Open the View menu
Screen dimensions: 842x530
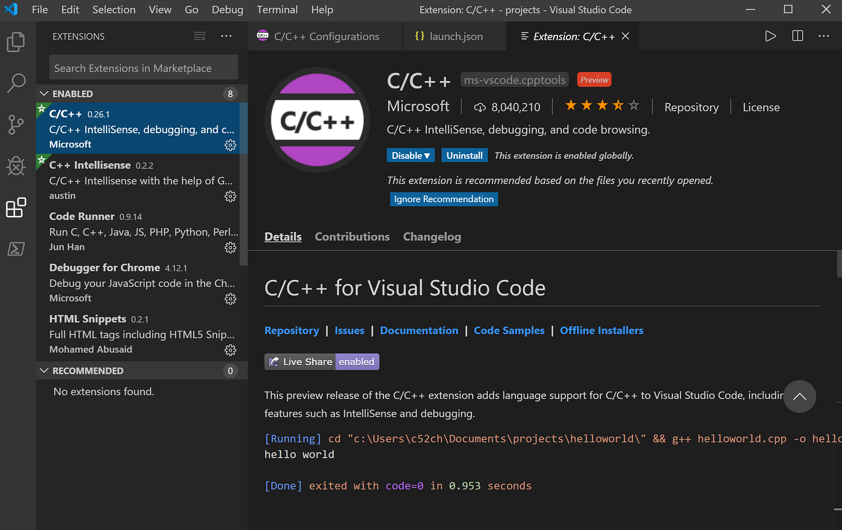160,10
